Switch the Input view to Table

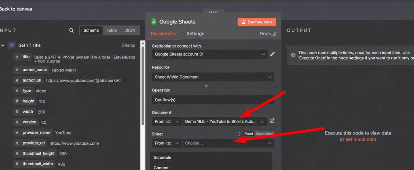(112, 31)
